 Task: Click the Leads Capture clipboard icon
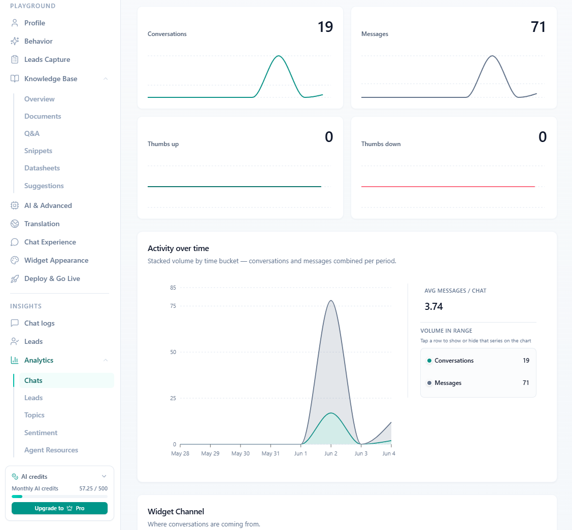click(15, 59)
